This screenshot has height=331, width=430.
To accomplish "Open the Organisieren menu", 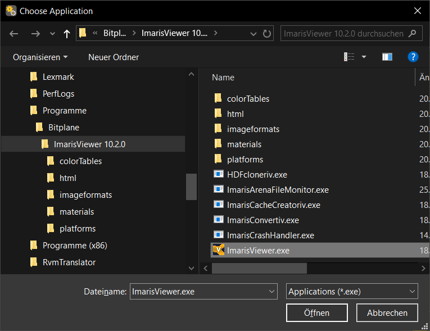I will (x=40, y=57).
